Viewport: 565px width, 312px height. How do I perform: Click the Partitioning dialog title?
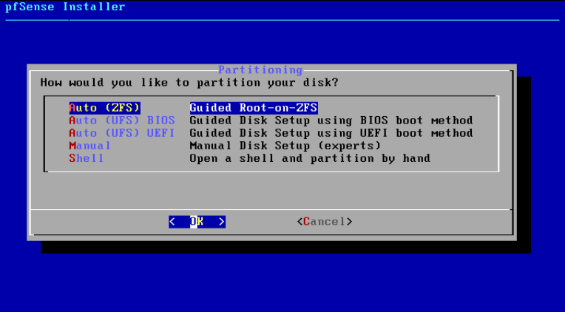[x=260, y=69]
